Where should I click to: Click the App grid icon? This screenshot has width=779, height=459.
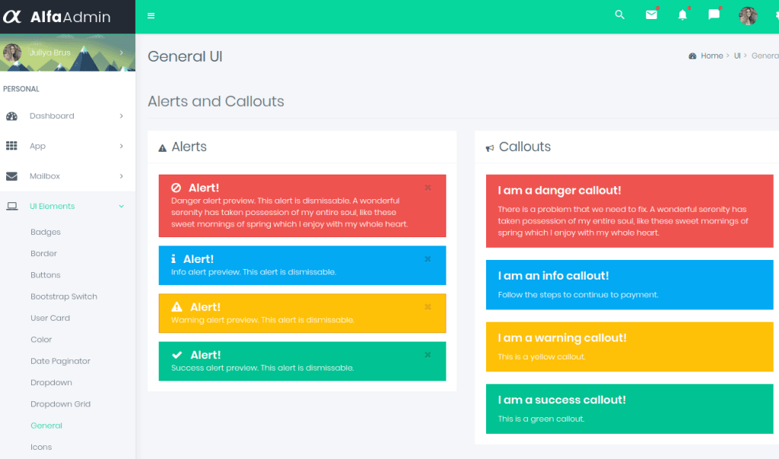click(11, 146)
